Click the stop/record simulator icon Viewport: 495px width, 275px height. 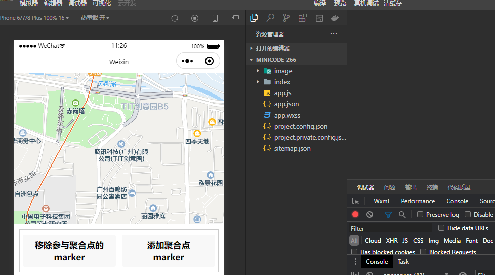tap(195, 18)
